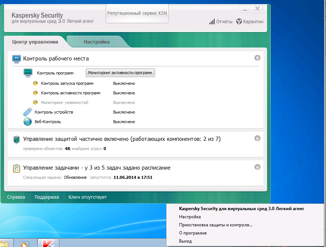
Task: Click the Карантин label
Action: click(x=253, y=22)
